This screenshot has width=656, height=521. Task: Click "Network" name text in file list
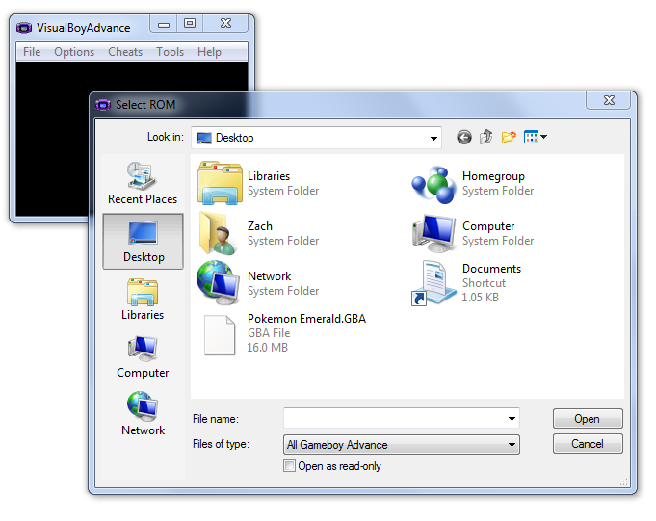pos(269,276)
